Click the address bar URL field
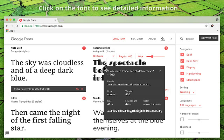Viewport: 224px width, 140px height. pyautogui.click(x=114, y=26)
